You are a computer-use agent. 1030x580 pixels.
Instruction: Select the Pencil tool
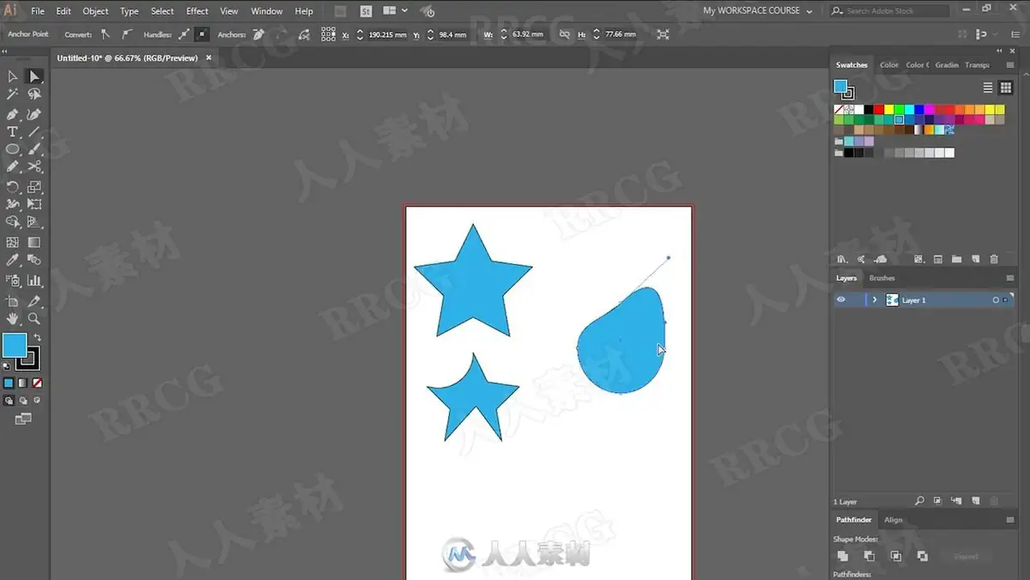click(x=13, y=167)
